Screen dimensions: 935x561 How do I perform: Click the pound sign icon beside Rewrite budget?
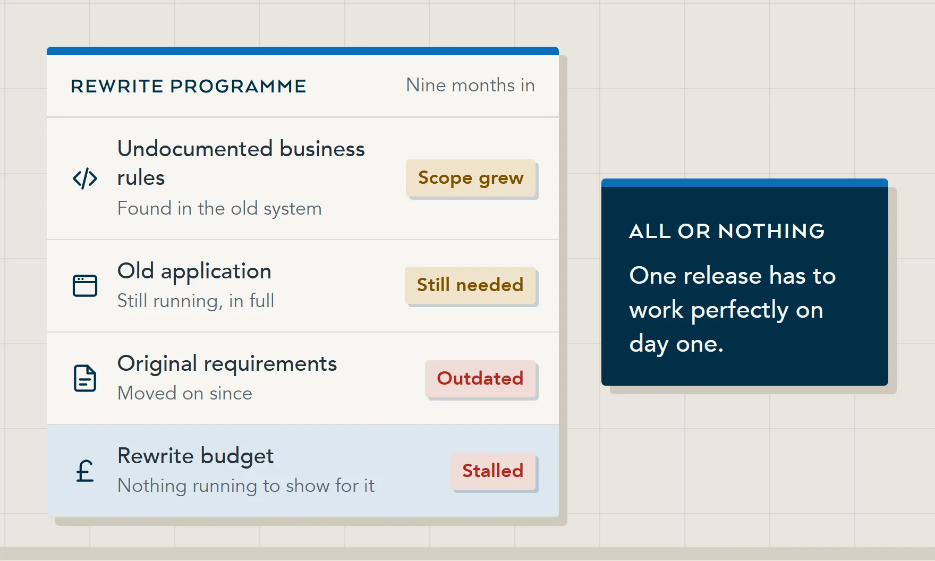click(85, 471)
